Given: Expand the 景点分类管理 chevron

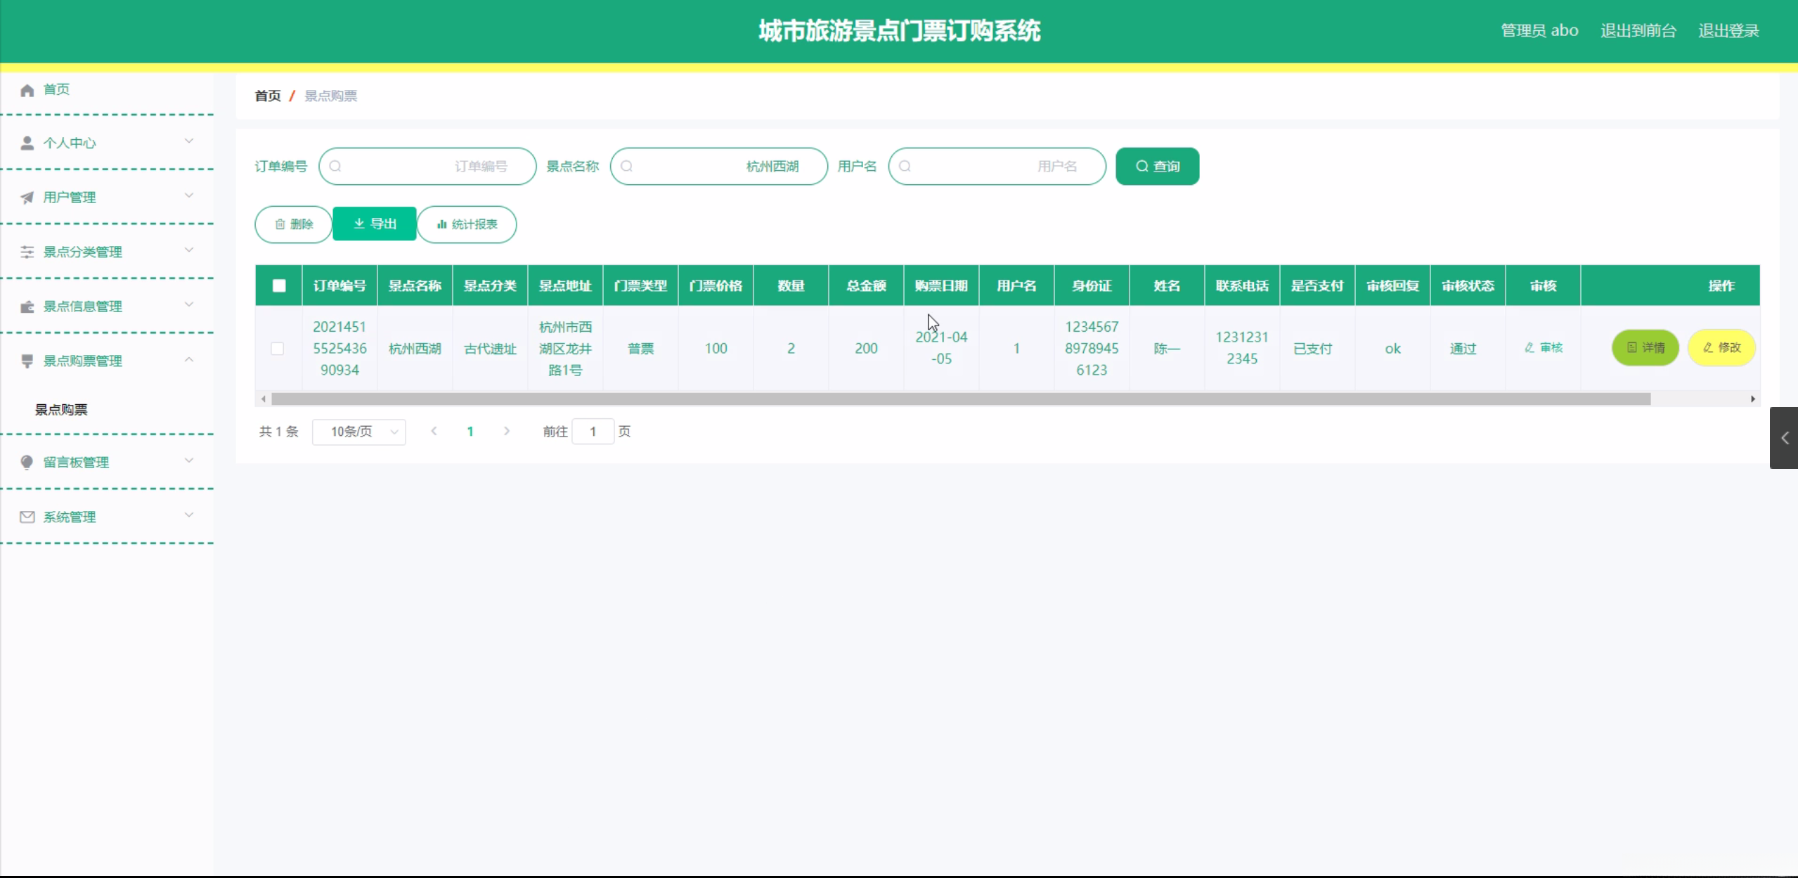Looking at the screenshot, I should click(189, 250).
